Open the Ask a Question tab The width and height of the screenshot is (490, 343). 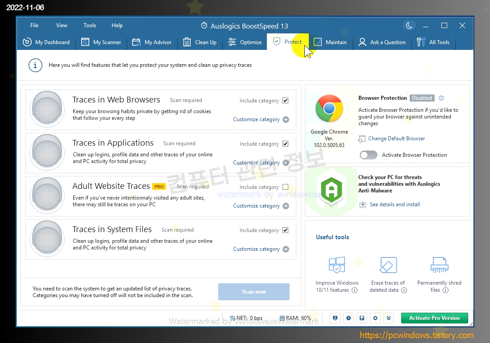point(382,42)
